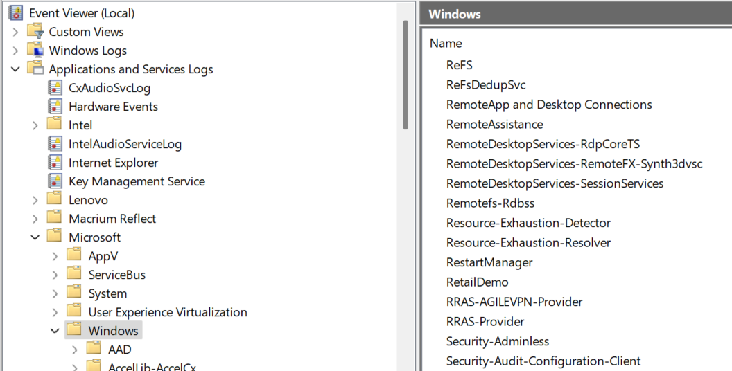Screen dimensions: 732x371
Task: Select RemoteDesktopServices-RdpCoreTS entry
Action: (543, 144)
